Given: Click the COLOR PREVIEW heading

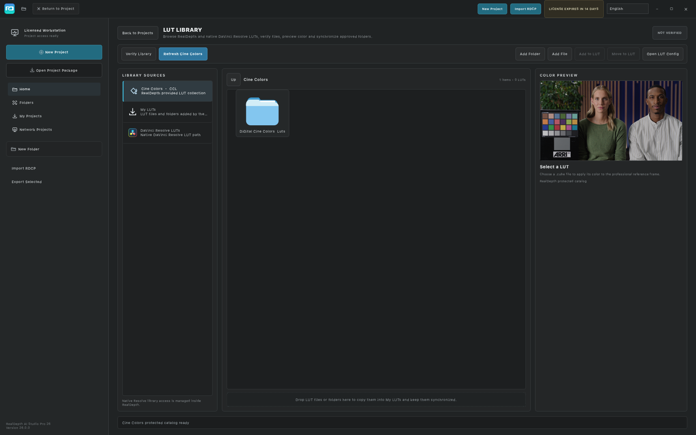Looking at the screenshot, I should 559,75.
